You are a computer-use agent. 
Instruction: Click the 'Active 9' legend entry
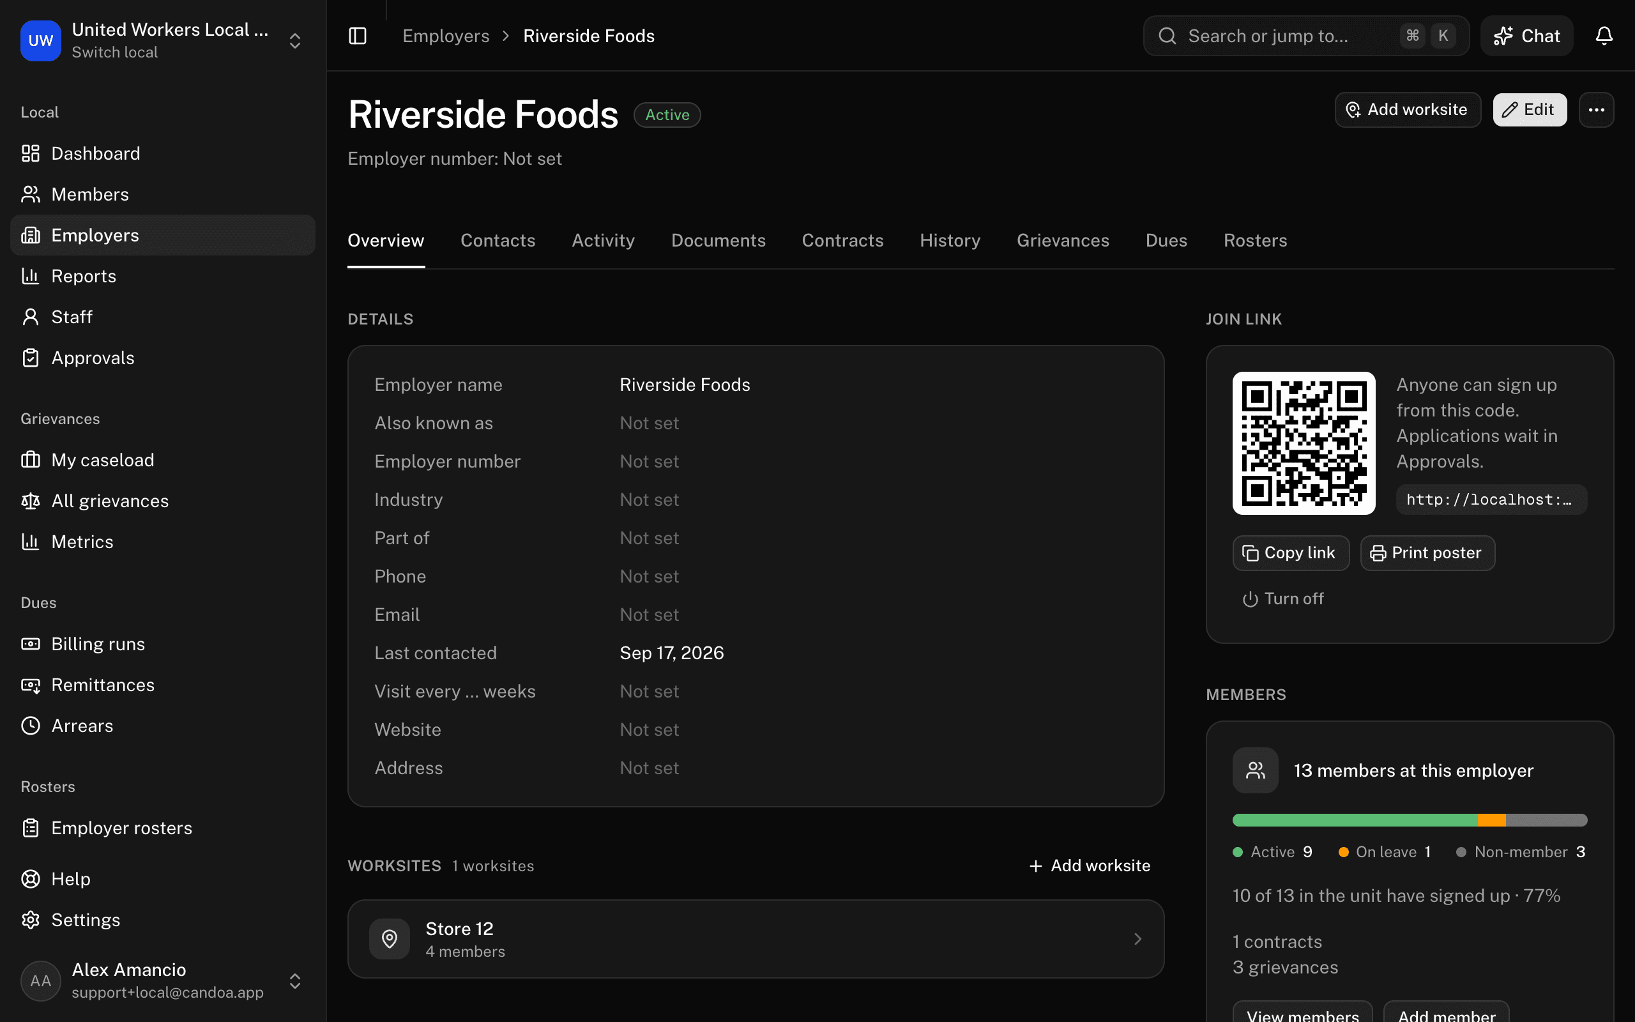click(1272, 851)
